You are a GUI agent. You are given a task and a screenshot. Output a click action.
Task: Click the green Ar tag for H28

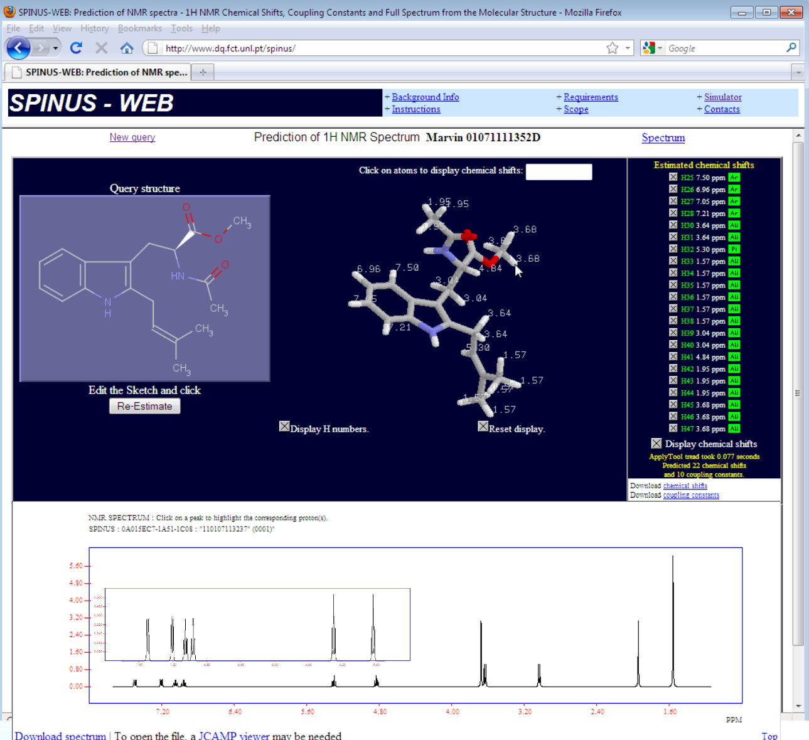point(734,213)
